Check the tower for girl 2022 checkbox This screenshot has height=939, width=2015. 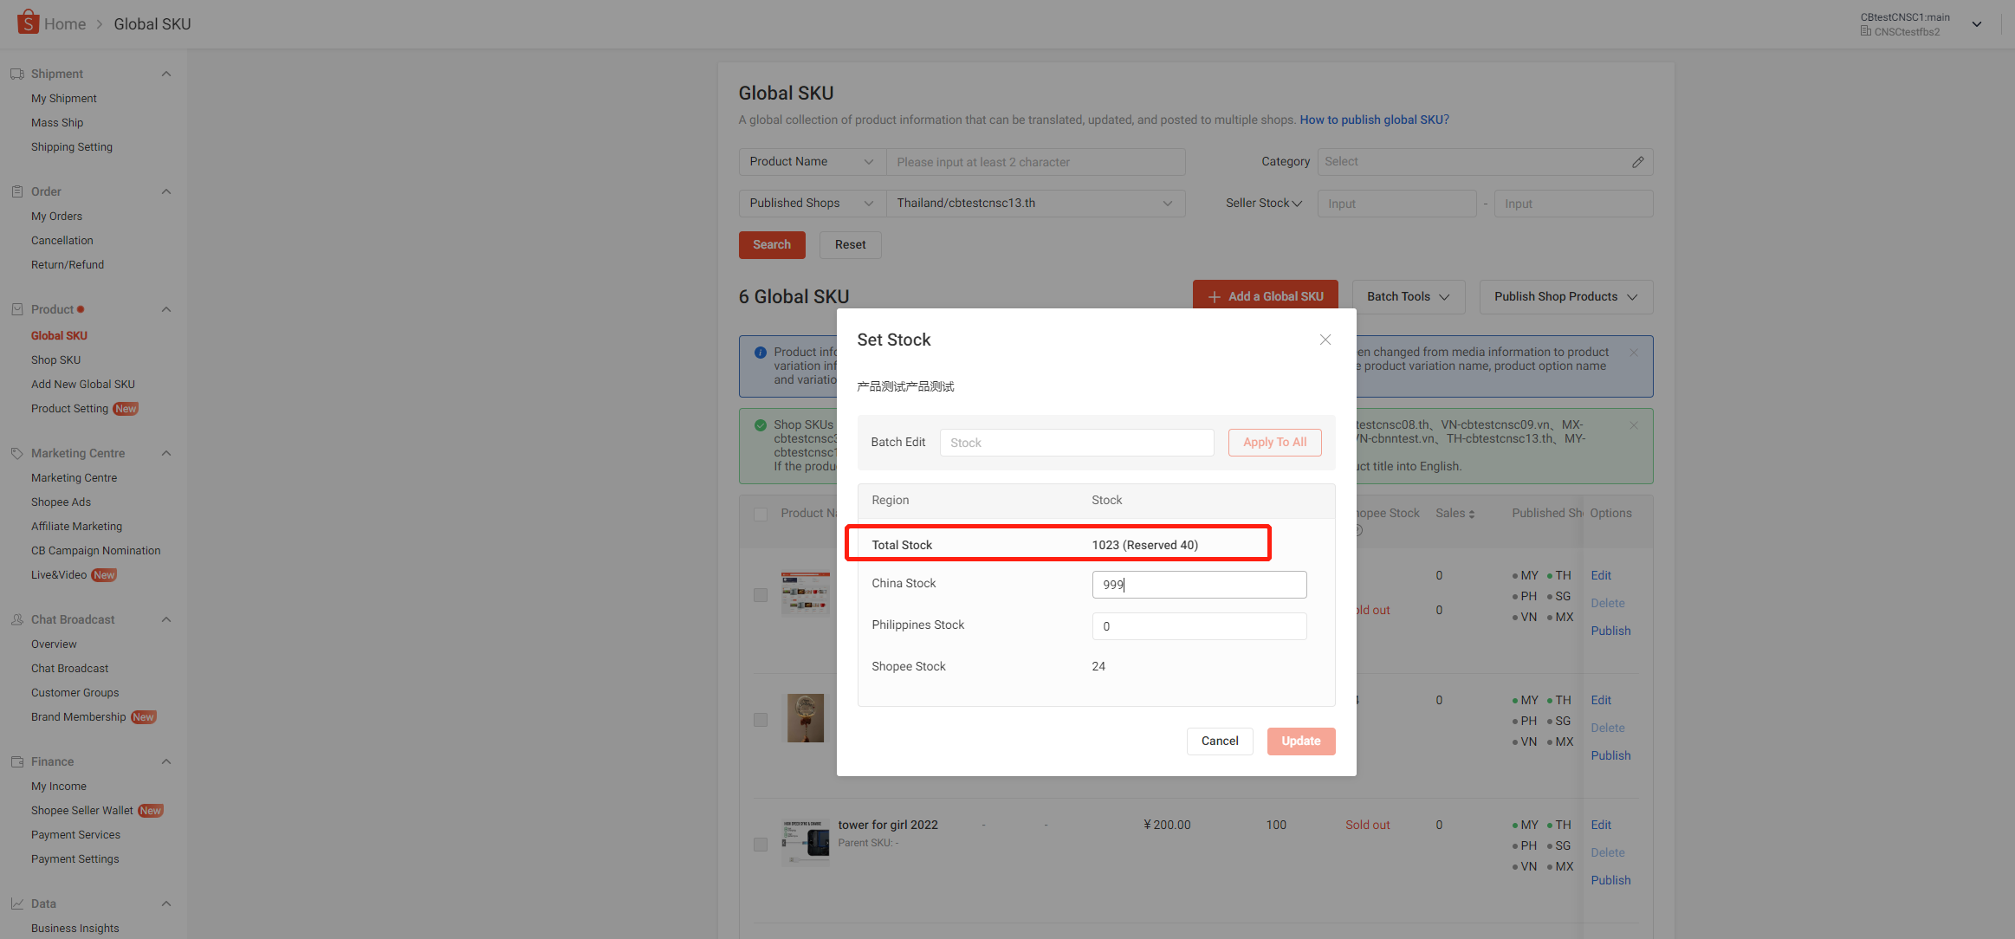[761, 845]
